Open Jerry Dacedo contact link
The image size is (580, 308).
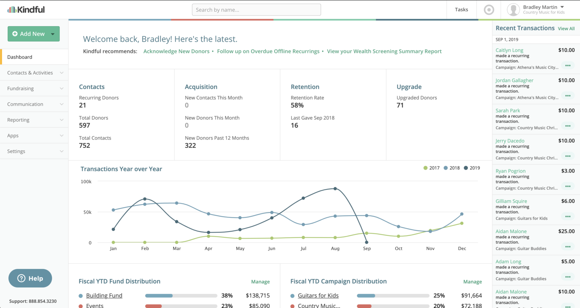point(509,140)
